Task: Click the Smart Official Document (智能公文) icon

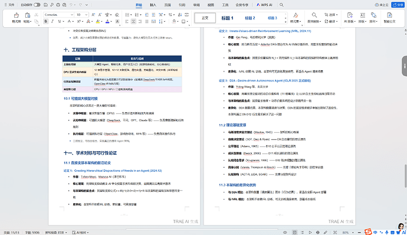Action: click(389, 15)
